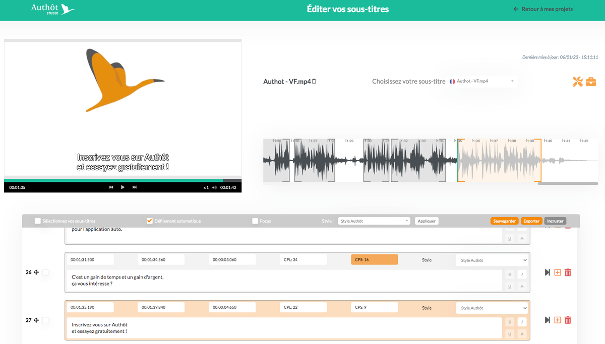Click the Incruster button
Screen dimensions: 605x344
(x=555, y=221)
